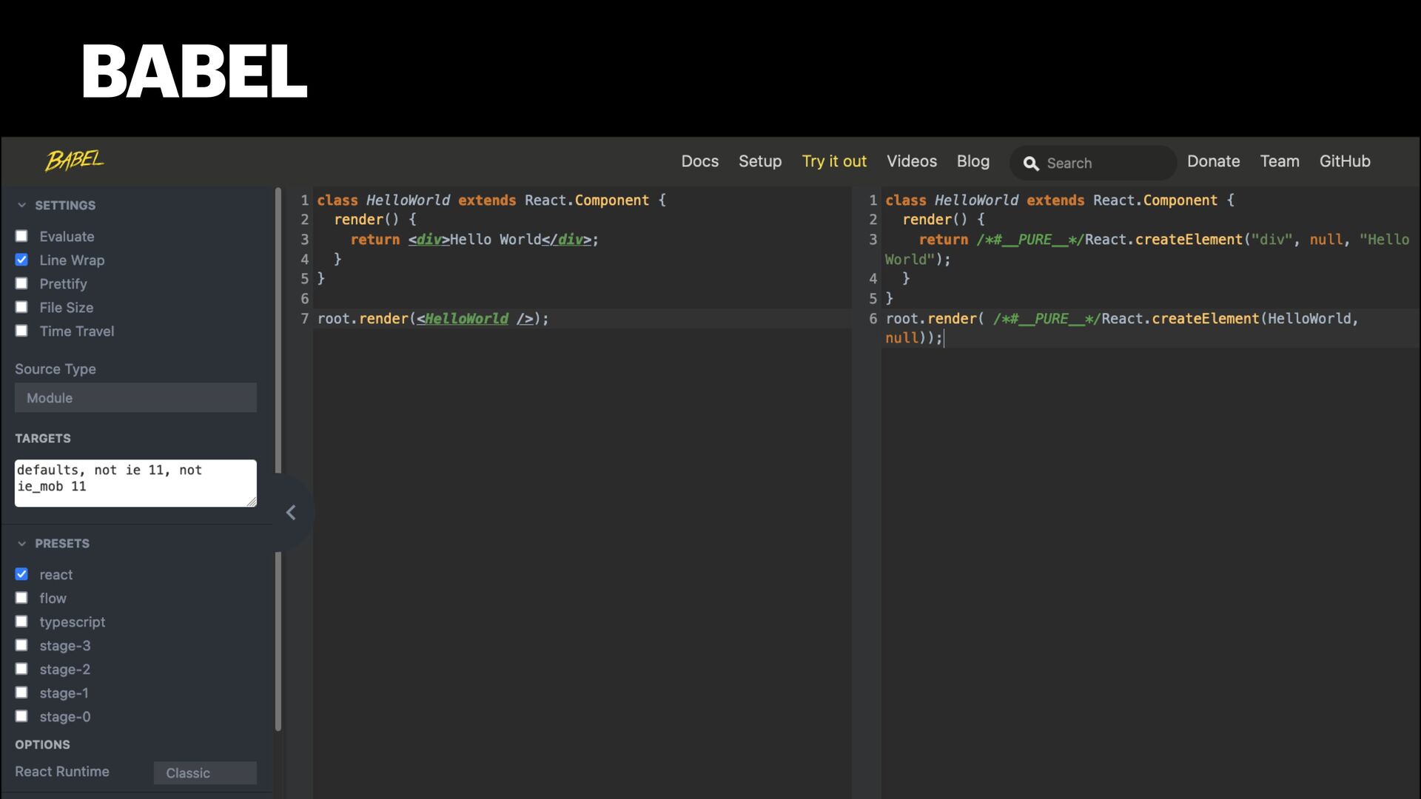This screenshot has height=799, width=1421.
Task: Open the Setup menu item
Action: pos(760,161)
